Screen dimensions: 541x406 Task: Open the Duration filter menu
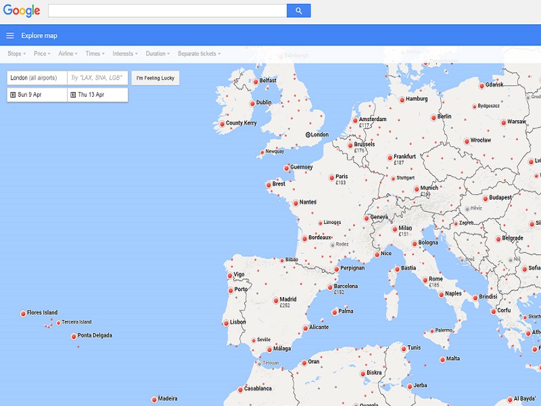(158, 53)
